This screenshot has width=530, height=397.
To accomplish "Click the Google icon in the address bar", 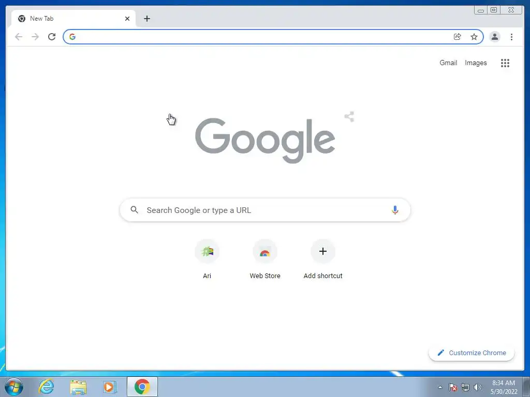I will (x=72, y=37).
